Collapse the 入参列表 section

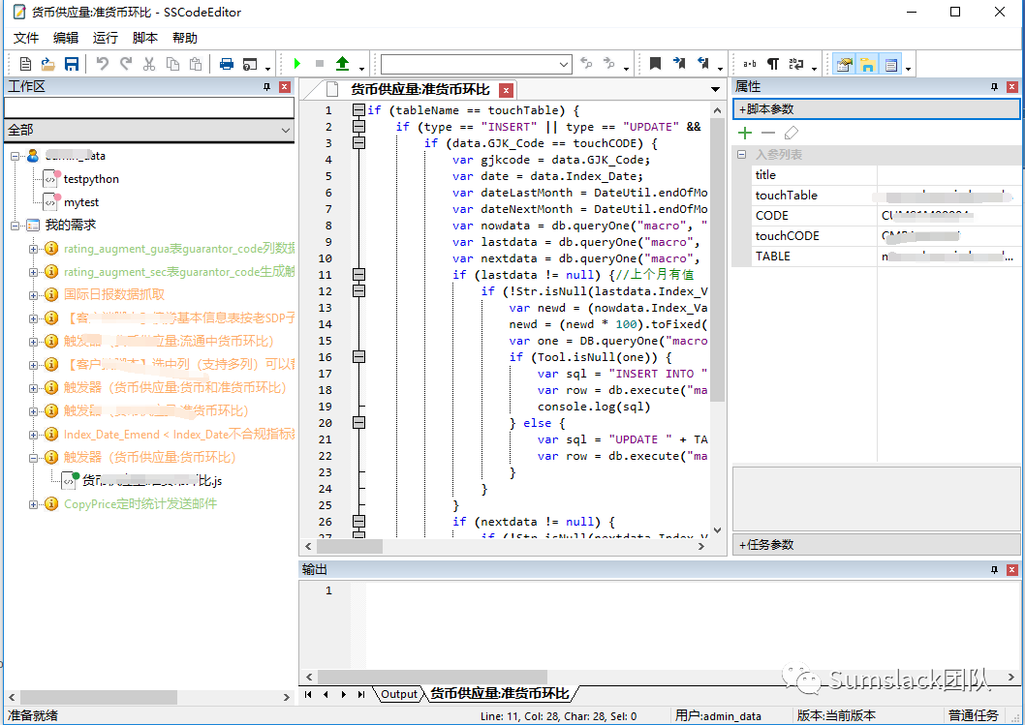[742, 155]
